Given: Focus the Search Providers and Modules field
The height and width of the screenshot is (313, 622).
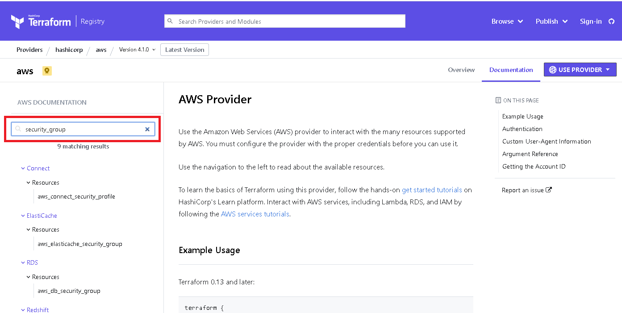Looking at the screenshot, I should [x=290, y=21].
